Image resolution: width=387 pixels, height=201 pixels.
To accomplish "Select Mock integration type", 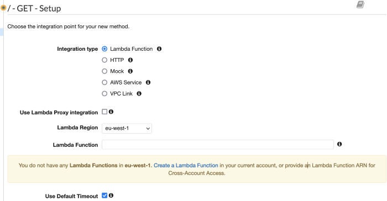I will click(104, 71).
